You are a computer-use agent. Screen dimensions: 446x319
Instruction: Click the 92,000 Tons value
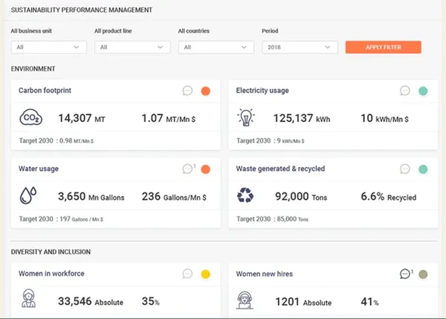click(x=301, y=196)
